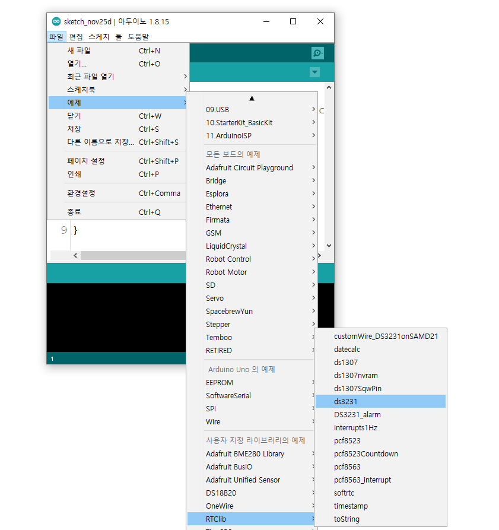Click editor vertical scrollbar down arrow

point(329,246)
